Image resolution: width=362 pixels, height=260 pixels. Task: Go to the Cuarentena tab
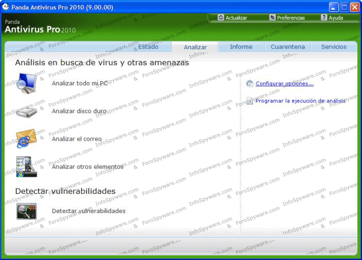pyautogui.click(x=288, y=47)
